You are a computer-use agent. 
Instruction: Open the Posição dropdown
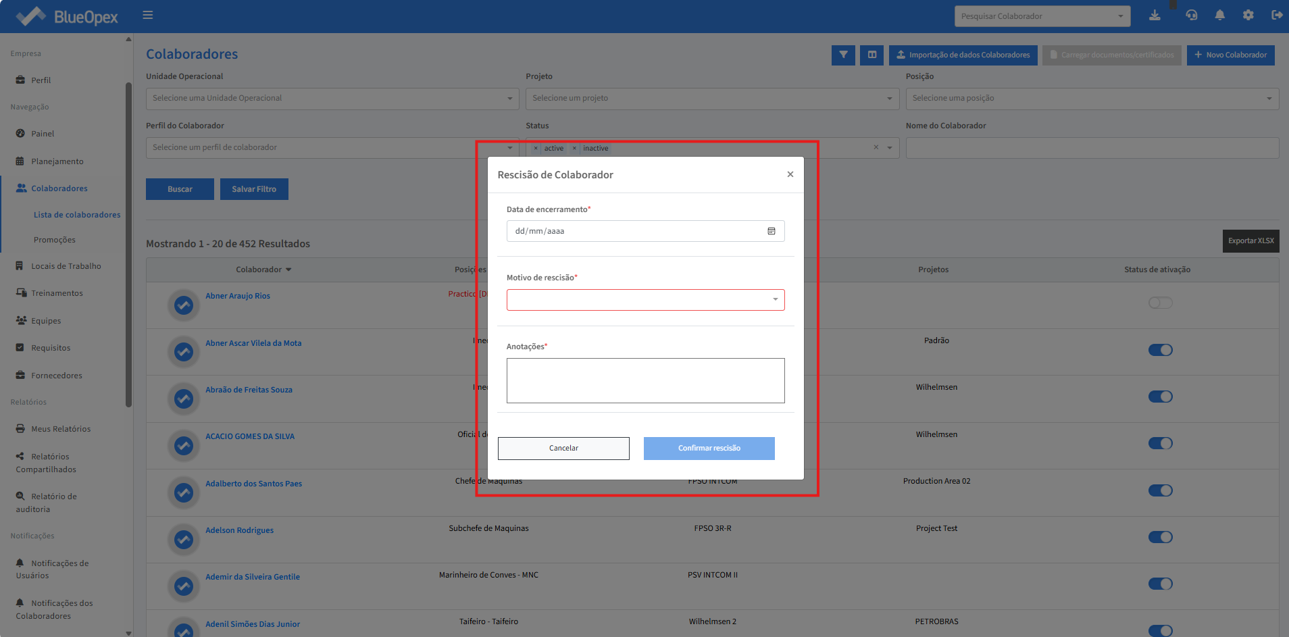pos(1092,99)
